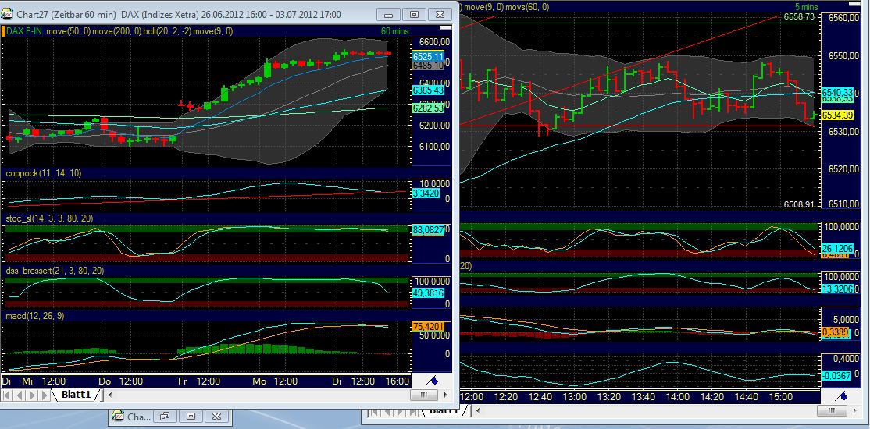
Task: Click the Chart27 horizontal scrollbar thumb
Action: [424, 395]
